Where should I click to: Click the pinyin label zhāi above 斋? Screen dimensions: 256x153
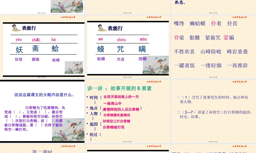point(36,39)
